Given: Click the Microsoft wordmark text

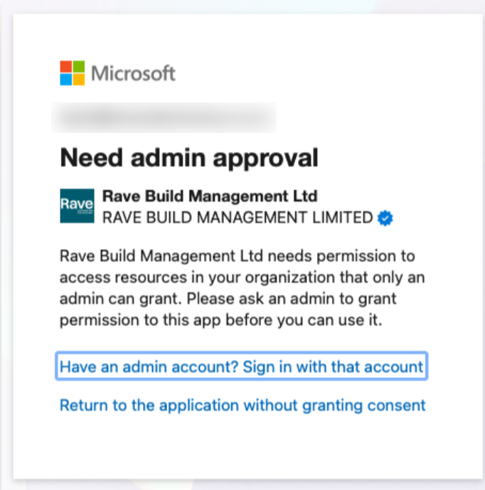Looking at the screenshot, I should 134,73.
